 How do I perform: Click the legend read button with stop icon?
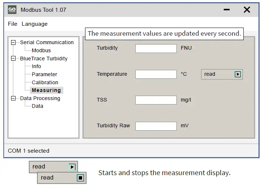62,178
